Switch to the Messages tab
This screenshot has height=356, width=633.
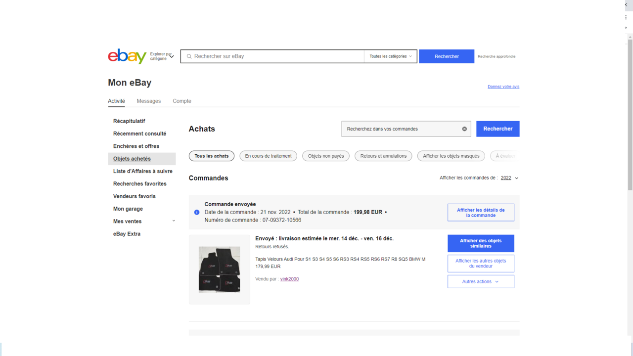(148, 101)
